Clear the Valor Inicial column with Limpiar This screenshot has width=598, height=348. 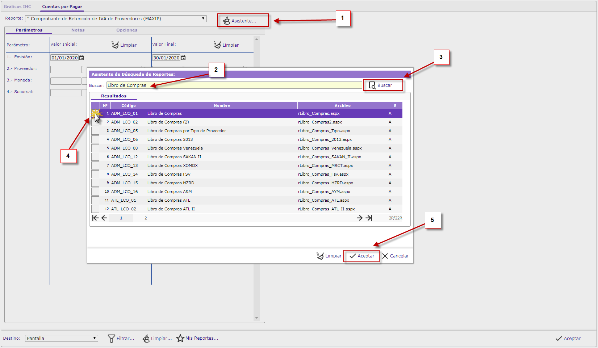click(124, 45)
